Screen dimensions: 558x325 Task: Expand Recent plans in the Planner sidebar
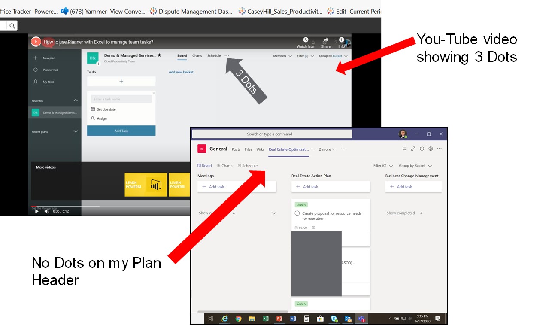click(x=76, y=131)
